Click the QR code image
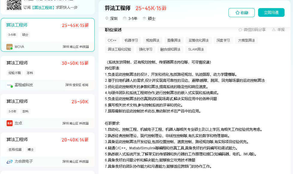The width and height of the screenshot is (293, 174). coord(14,5)
